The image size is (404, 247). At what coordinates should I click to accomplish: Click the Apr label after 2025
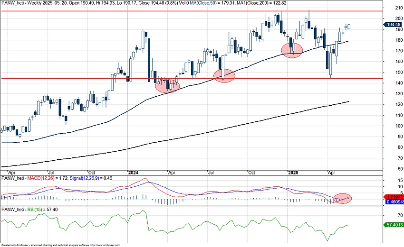[x=331, y=173]
